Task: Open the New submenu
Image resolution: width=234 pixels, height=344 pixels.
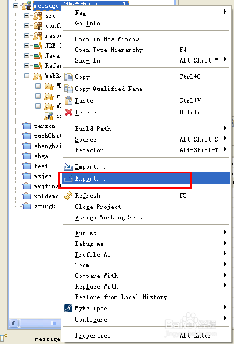Action: coord(146,12)
